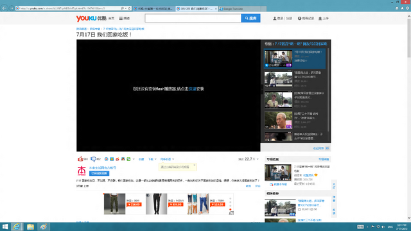Screen dimensions: 411x231
Task: Collapse the playlist with double-arrow icon
Action: [327, 148]
